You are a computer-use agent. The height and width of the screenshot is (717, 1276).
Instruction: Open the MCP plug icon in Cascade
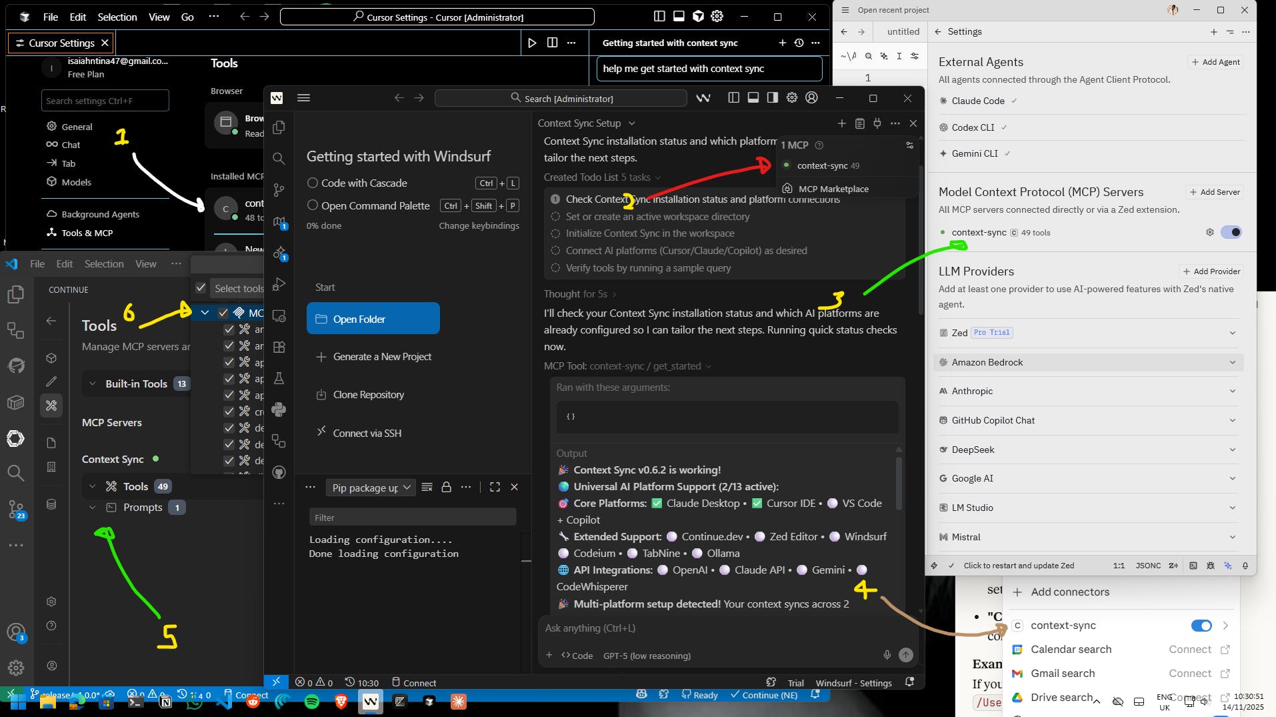coord(877,123)
